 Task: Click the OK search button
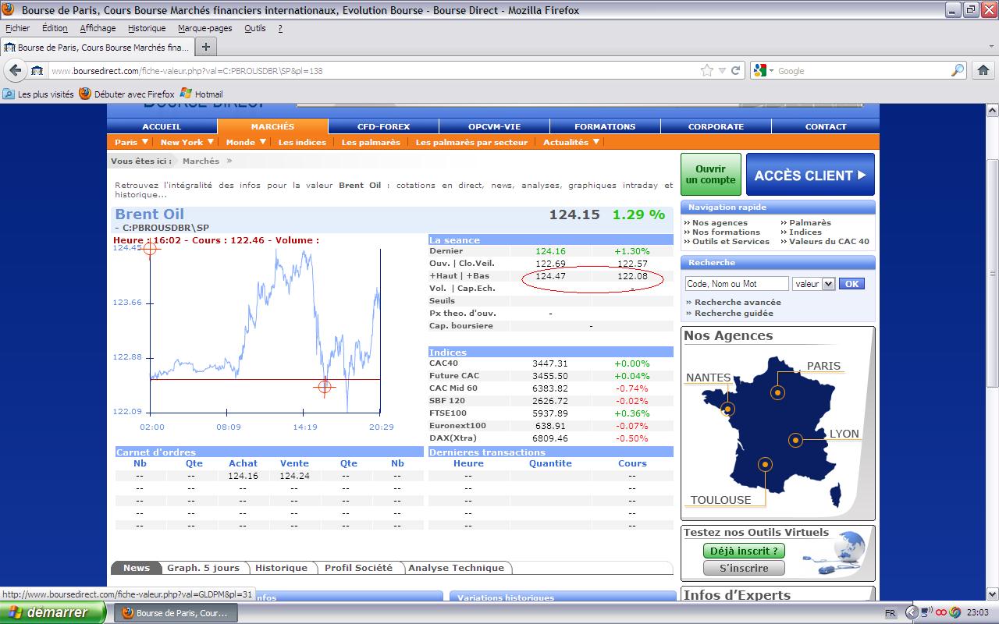851,284
